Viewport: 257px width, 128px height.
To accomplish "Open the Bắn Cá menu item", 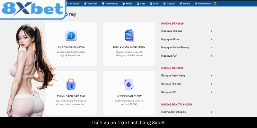I will (x=184, y=4).
